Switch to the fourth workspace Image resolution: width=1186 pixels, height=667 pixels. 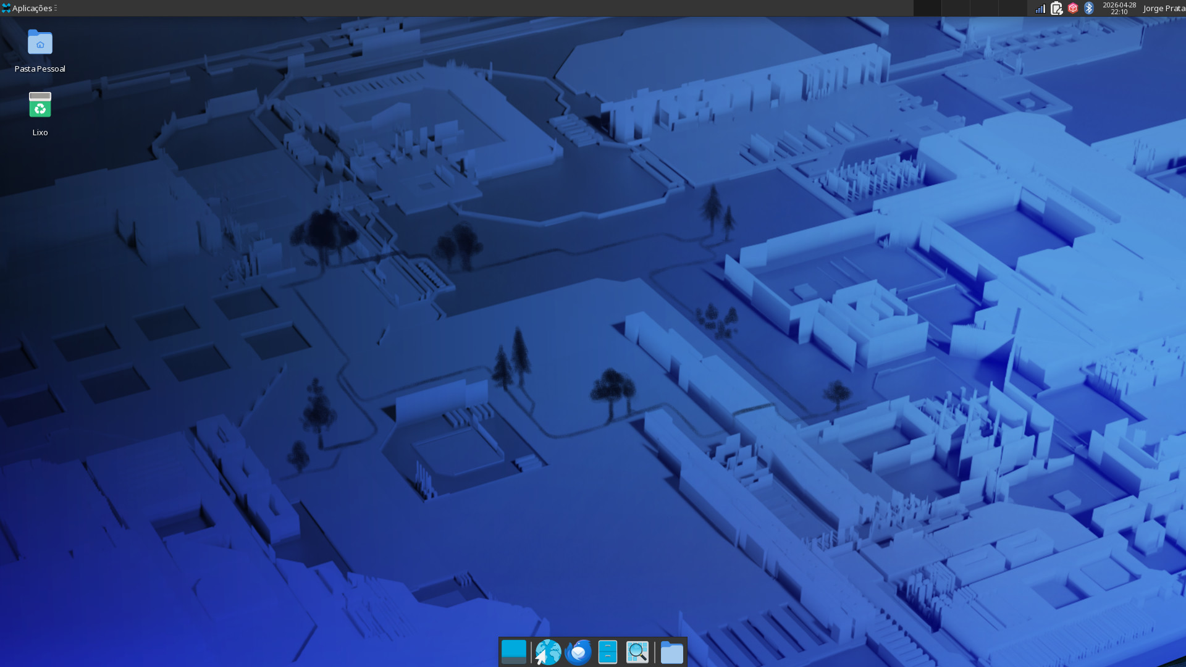click(x=1012, y=8)
